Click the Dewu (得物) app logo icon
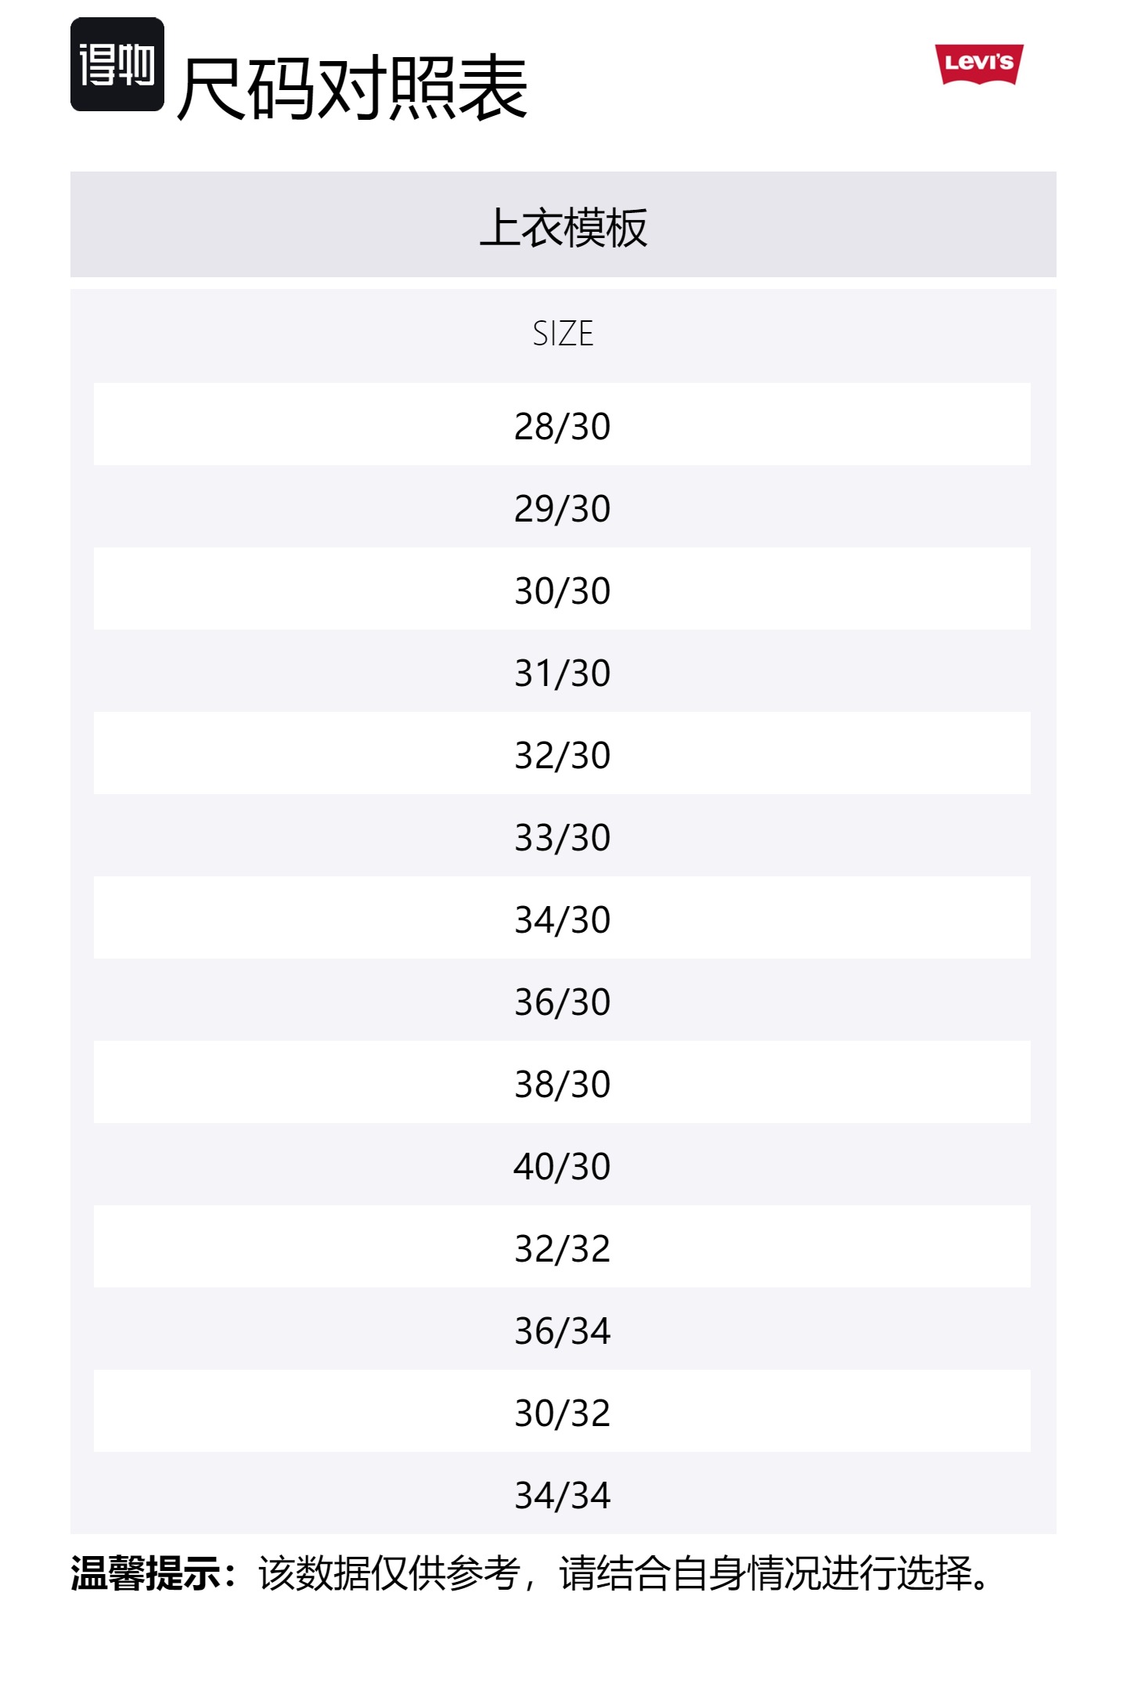The image size is (1127, 1708). (117, 64)
